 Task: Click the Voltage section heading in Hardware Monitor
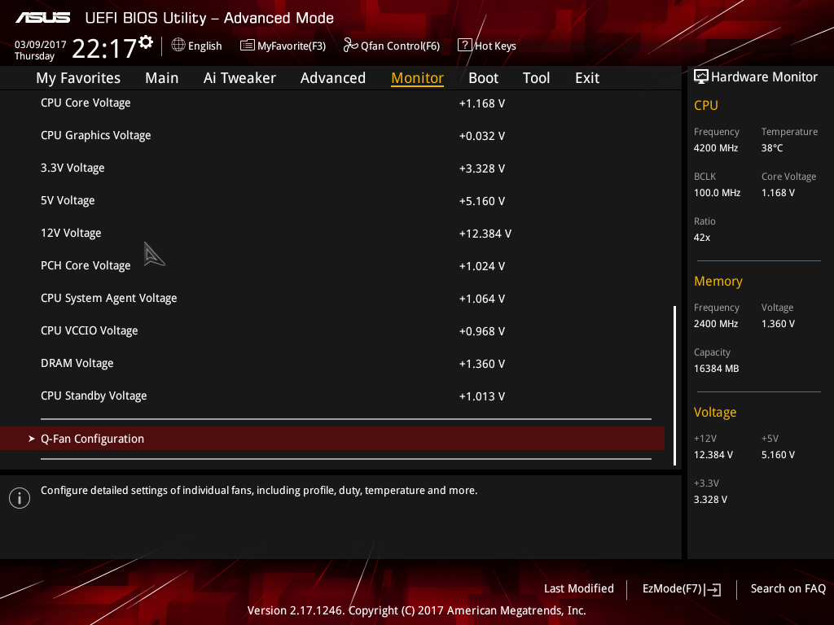click(715, 413)
